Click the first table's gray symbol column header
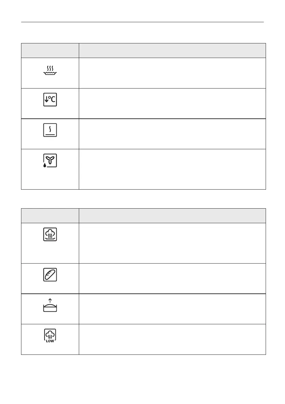Viewport: 285px width, 404px height. pos(50,51)
